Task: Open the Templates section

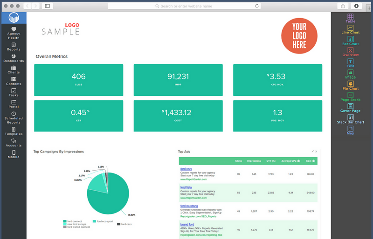Action: click(x=14, y=132)
